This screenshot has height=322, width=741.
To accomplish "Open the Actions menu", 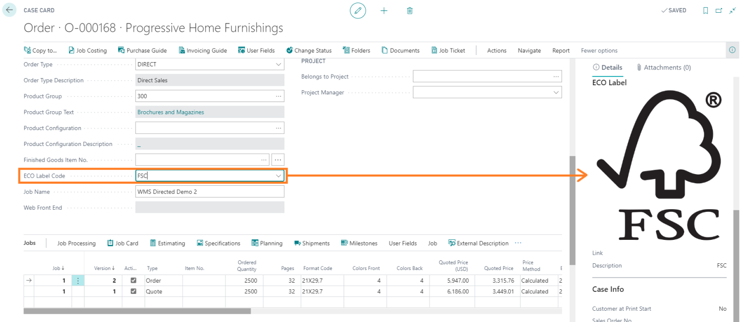I will [x=497, y=51].
